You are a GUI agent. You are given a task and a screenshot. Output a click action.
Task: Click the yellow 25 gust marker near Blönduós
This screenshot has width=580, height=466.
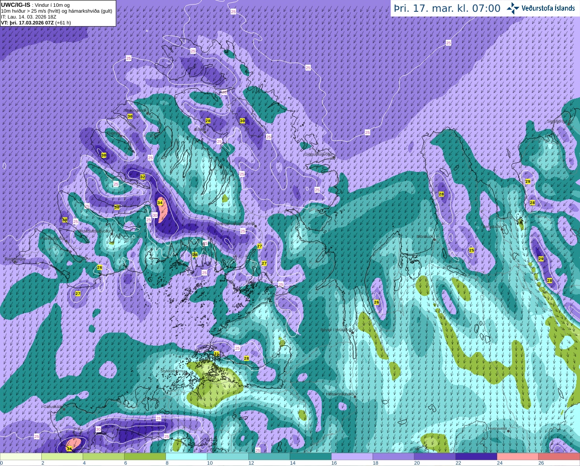tap(471, 250)
